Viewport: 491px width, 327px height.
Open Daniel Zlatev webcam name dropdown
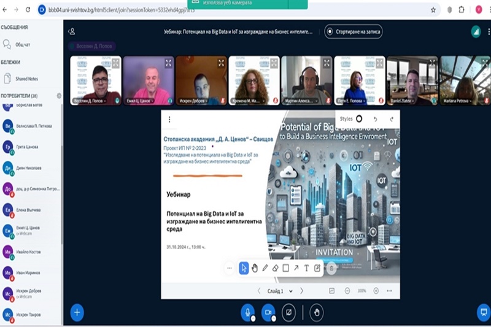(x=403, y=101)
